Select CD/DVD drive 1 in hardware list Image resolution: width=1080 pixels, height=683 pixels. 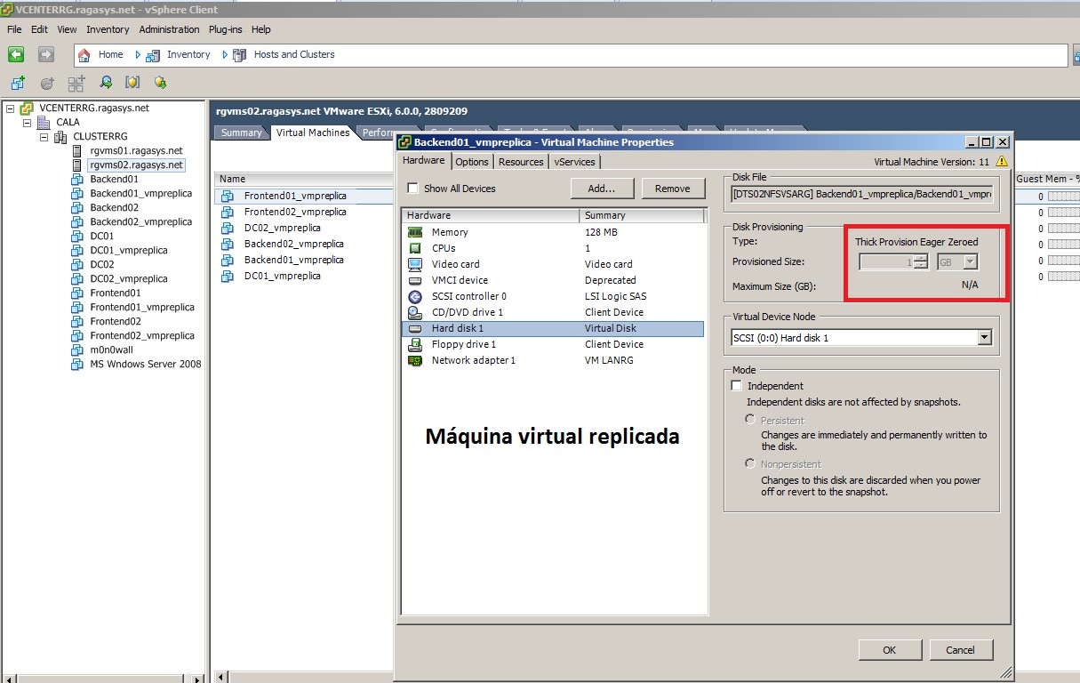coord(553,312)
